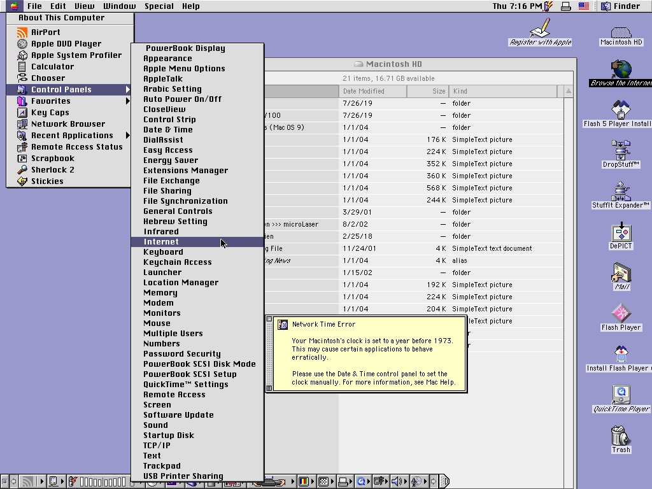Expand the Favorites submenu
The image size is (652, 489).
click(69, 101)
